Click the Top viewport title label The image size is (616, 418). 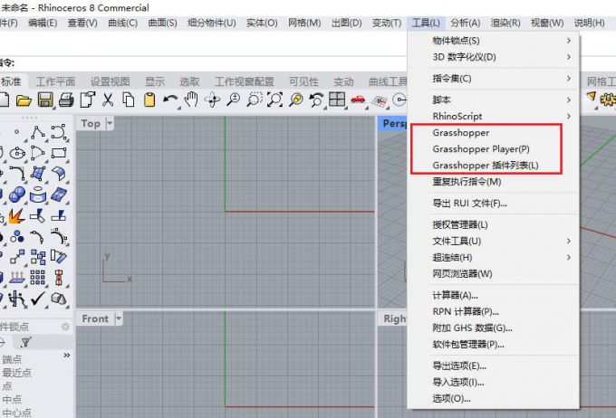pyautogui.click(x=91, y=123)
